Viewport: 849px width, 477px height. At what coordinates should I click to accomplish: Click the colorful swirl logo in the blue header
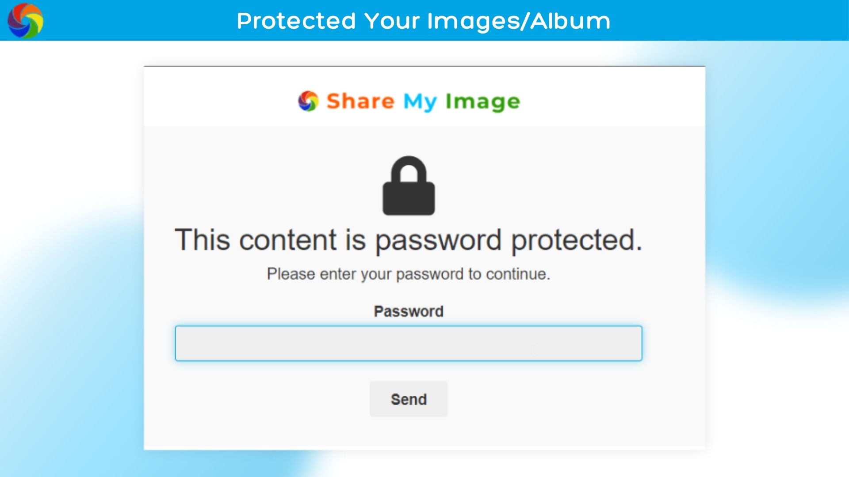(26, 21)
